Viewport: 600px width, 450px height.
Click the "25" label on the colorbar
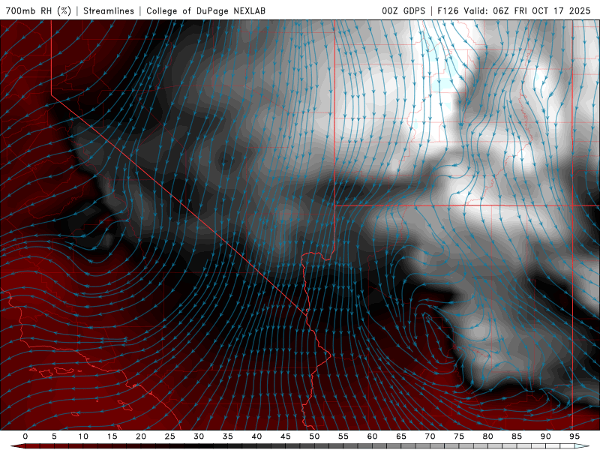(170, 436)
